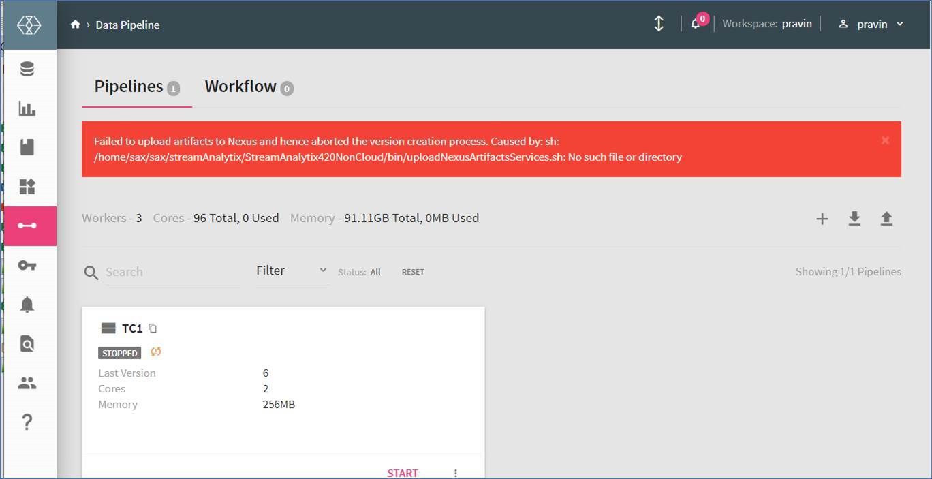Focus the pipeline Search field

tap(170, 272)
